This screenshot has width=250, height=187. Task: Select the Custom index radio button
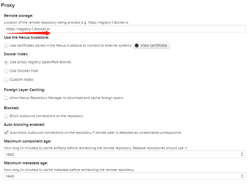tap(6, 80)
